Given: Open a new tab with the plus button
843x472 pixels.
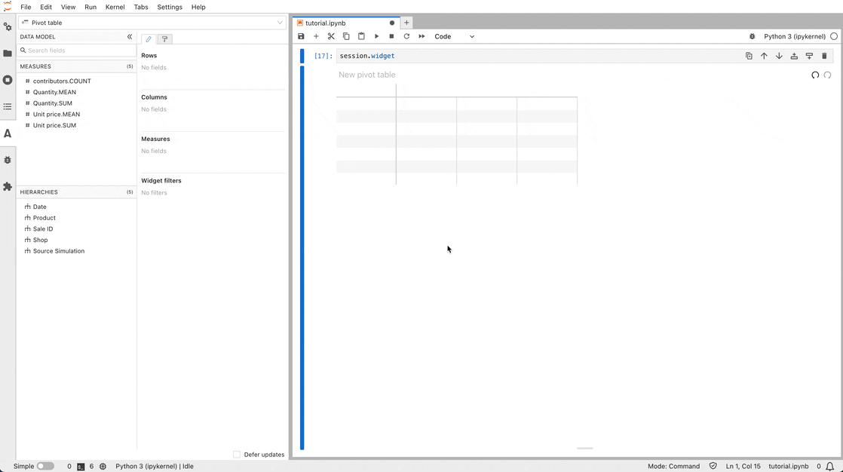Looking at the screenshot, I should 406,23.
